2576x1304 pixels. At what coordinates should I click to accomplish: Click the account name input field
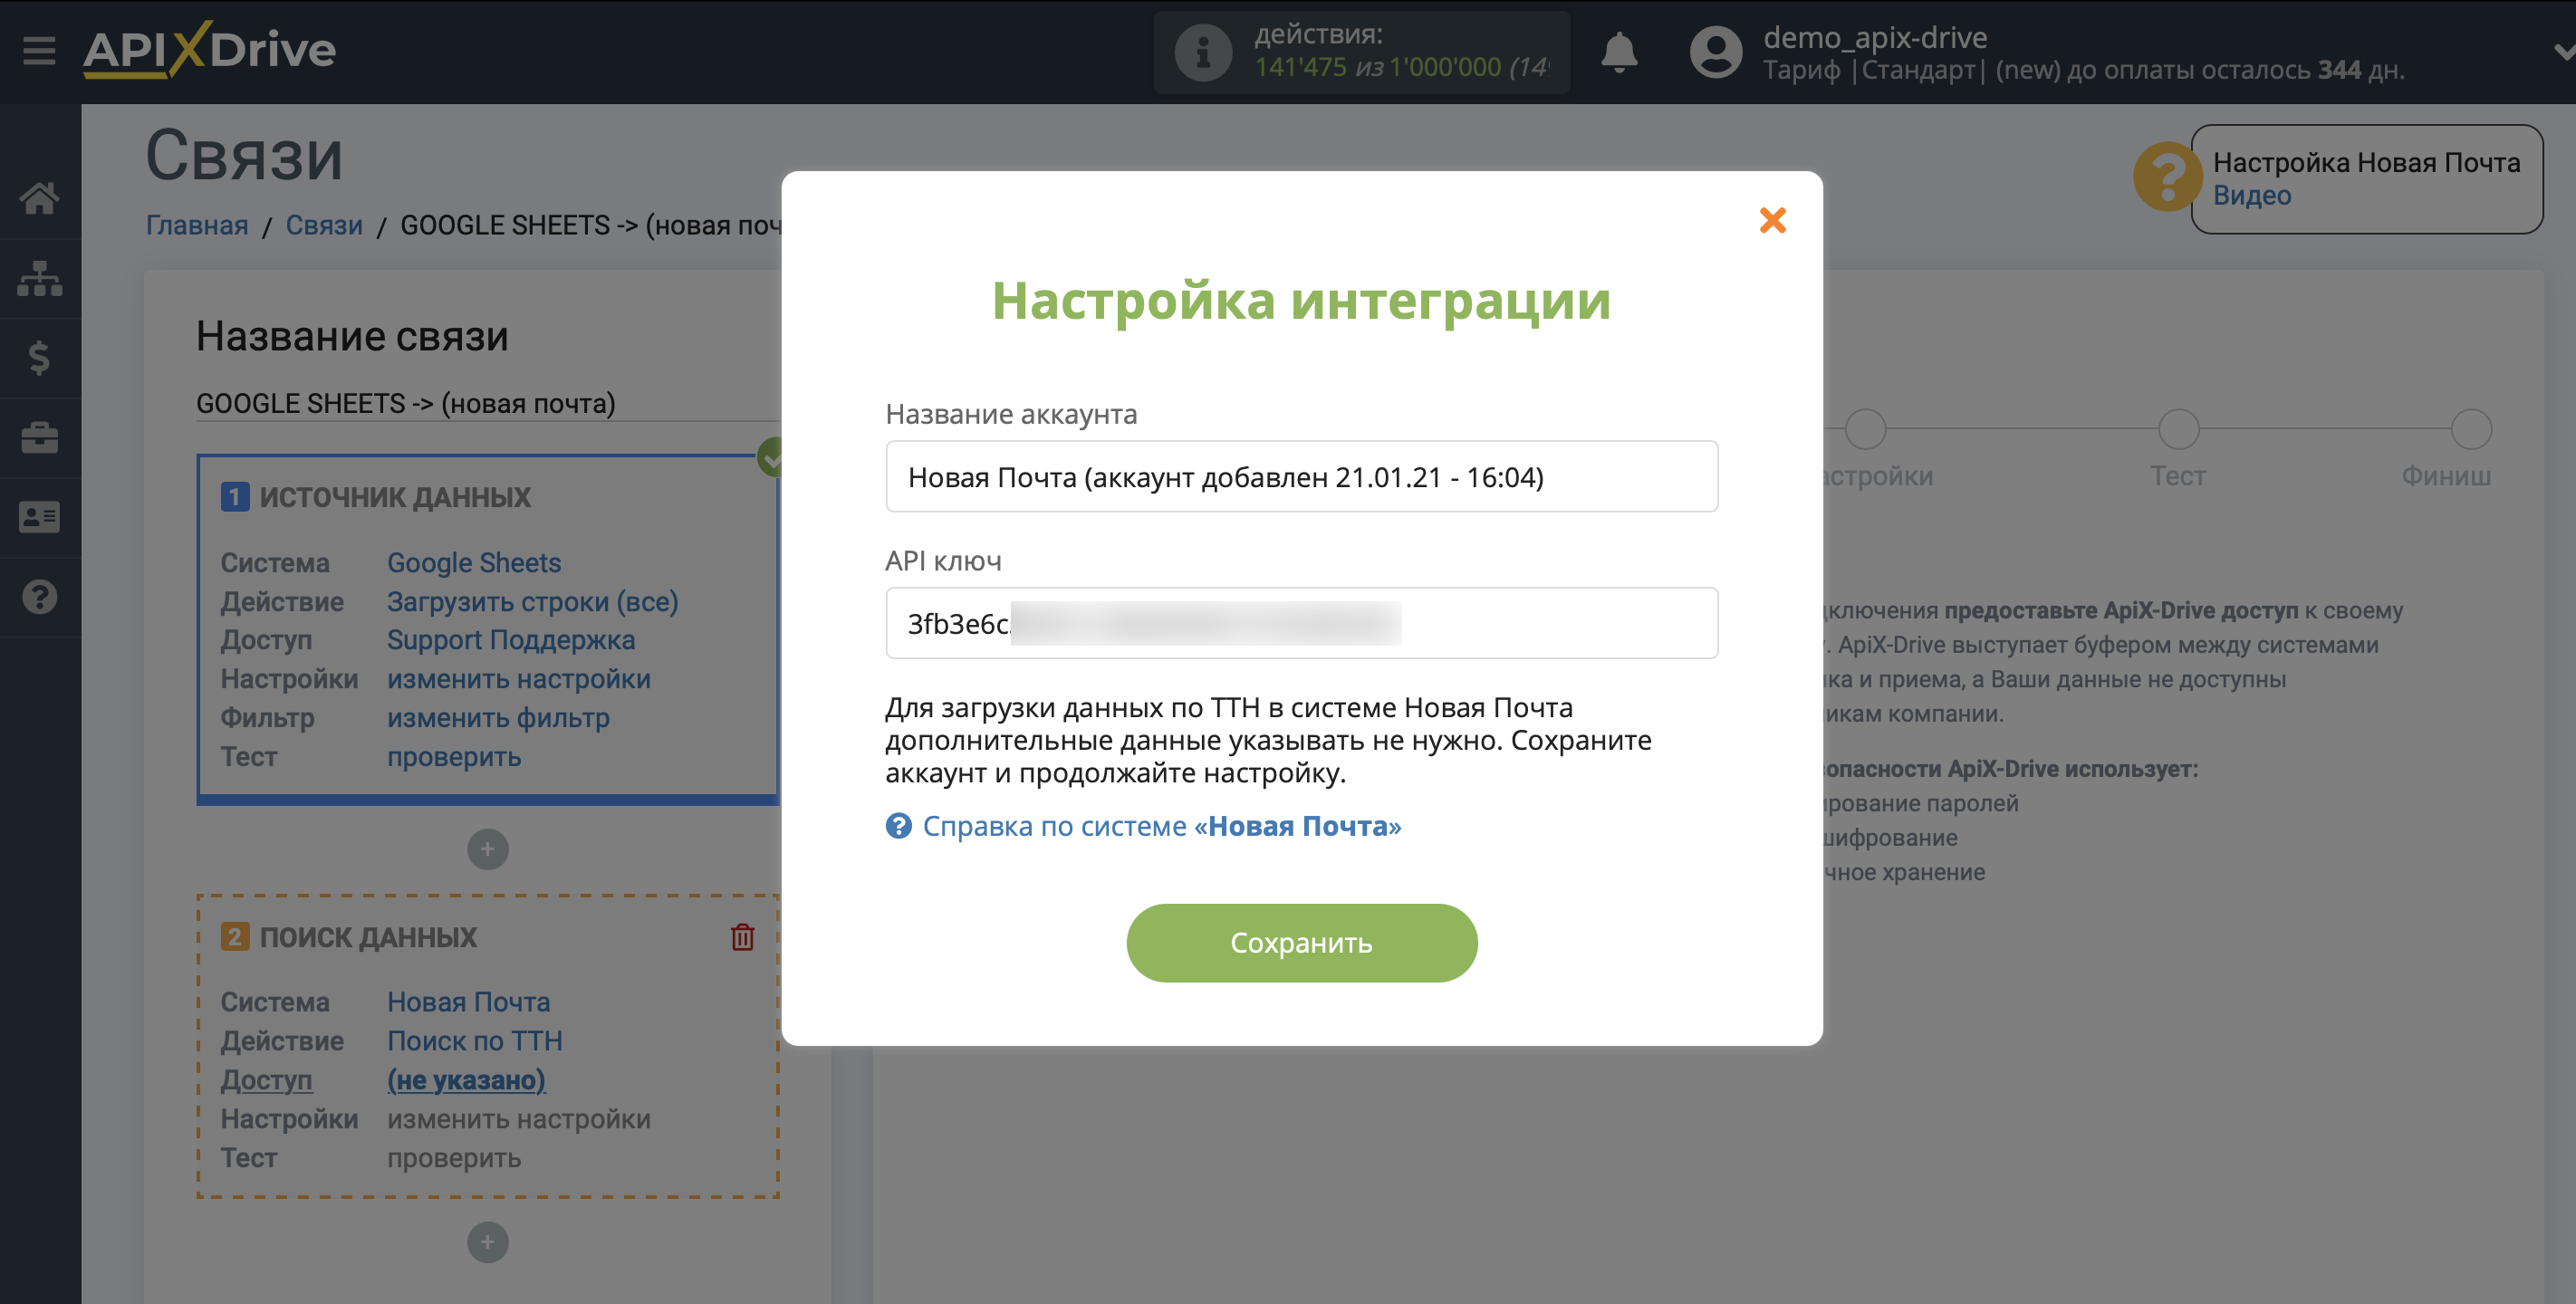(1301, 477)
